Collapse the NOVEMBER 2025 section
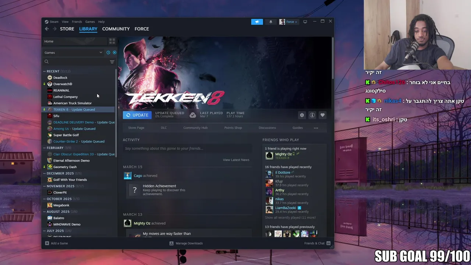The width and height of the screenshot is (471, 265). pyautogui.click(x=45, y=186)
